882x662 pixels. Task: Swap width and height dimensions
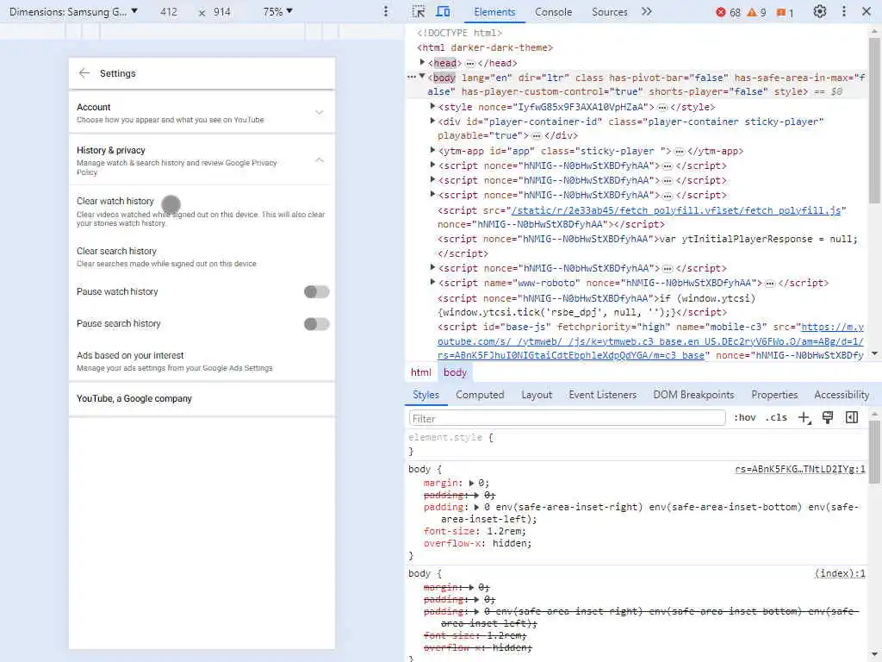pos(202,12)
